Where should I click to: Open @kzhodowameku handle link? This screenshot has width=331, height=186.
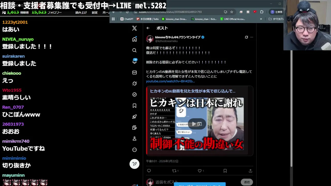tap(166, 41)
